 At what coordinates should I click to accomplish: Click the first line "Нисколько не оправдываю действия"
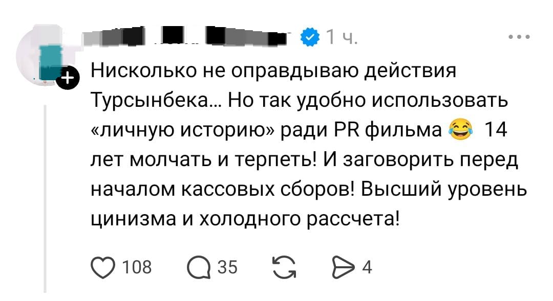click(273, 72)
